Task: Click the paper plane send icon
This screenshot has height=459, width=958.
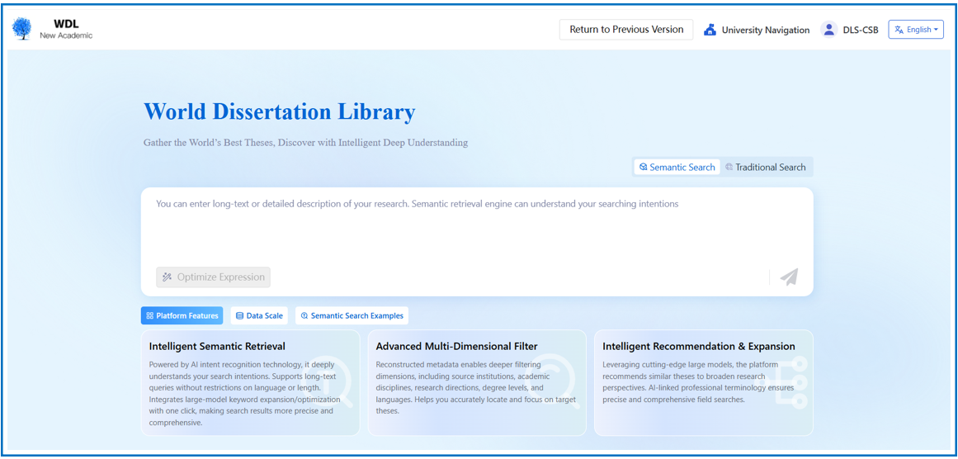Action: (789, 277)
